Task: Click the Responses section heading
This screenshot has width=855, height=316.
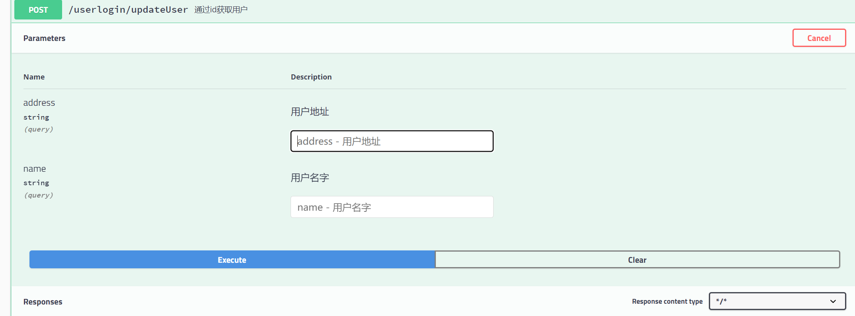Action: [x=43, y=302]
